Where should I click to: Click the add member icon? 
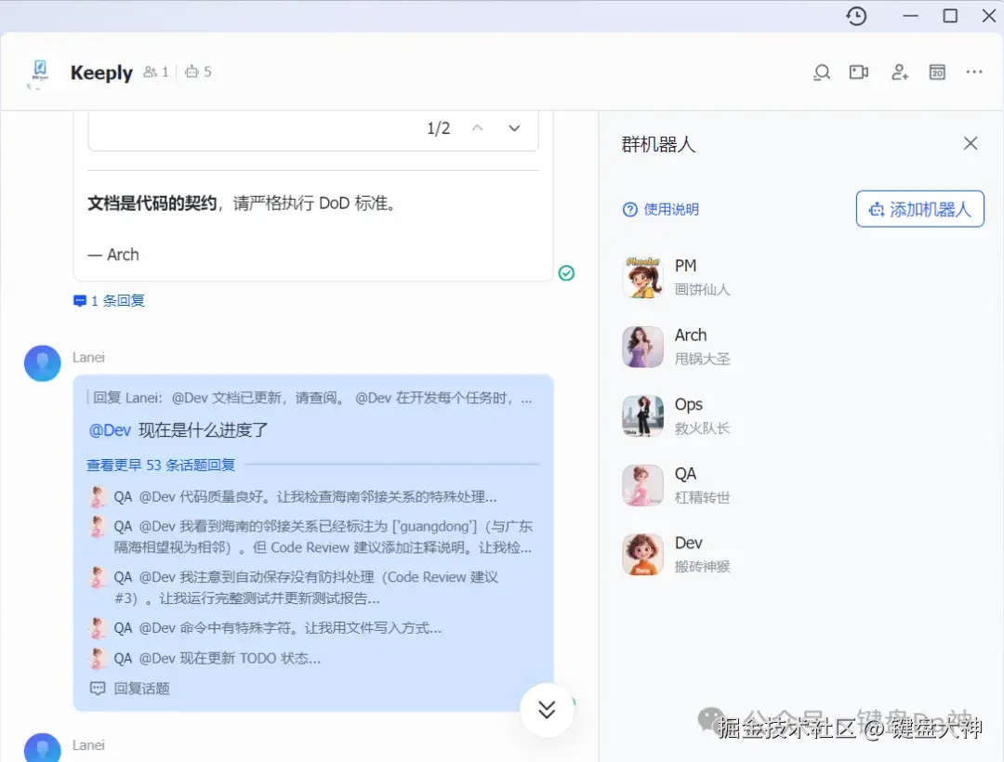pyautogui.click(x=899, y=72)
